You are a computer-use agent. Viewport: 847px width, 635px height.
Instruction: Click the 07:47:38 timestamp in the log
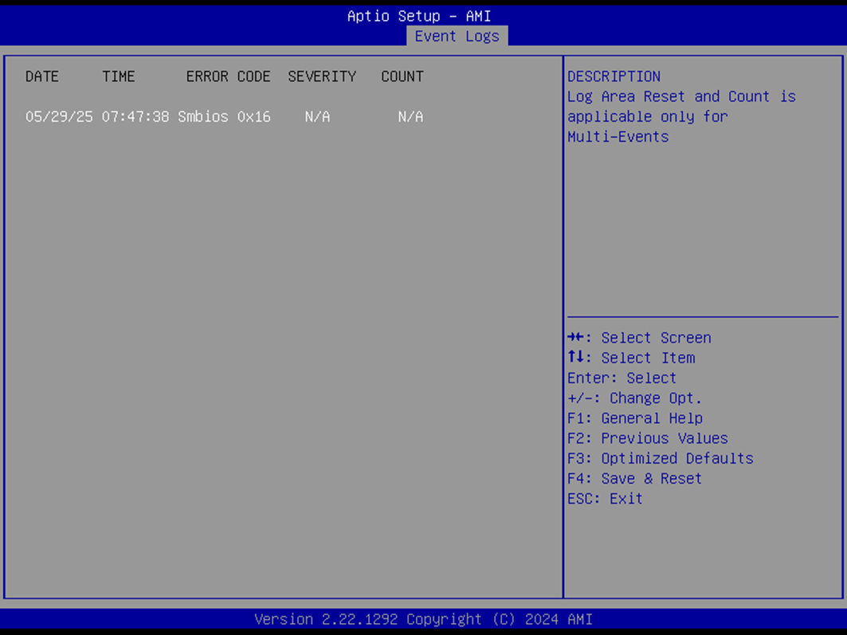point(135,116)
